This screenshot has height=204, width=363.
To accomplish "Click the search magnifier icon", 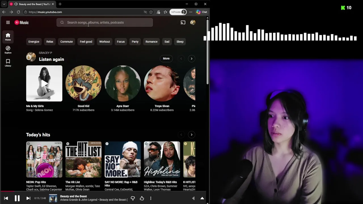I will 62,22.
